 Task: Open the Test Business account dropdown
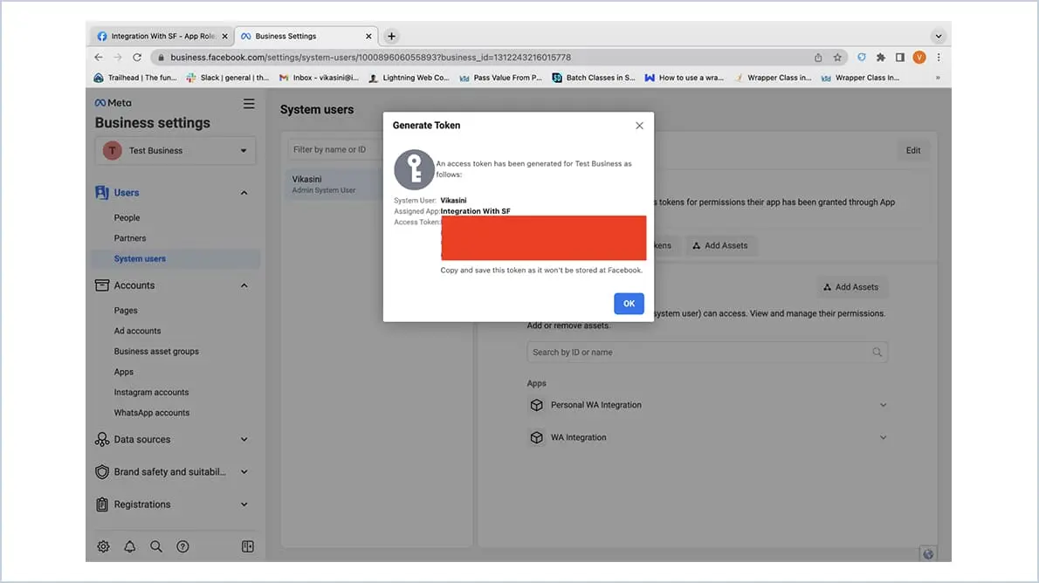pyautogui.click(x=175, y=150)
